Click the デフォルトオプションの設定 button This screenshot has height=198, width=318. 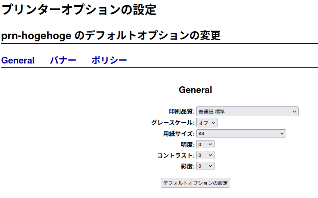tap(195, 183)
